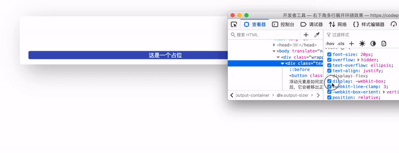Viewport: 399px width, 153px height.
Task: Collapse the body node in HTML tree
Action: click(274, 51)
